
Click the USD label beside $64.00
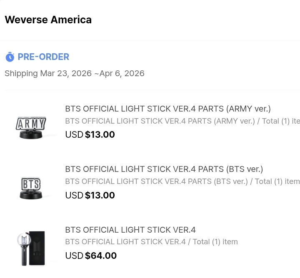tap(74, 256)
